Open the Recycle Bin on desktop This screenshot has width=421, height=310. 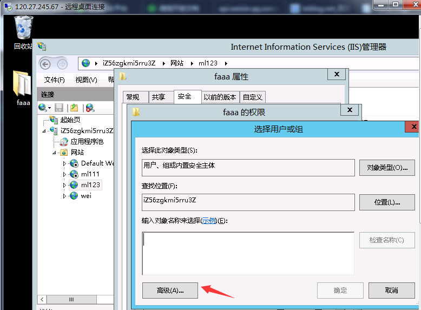(23, 30)
